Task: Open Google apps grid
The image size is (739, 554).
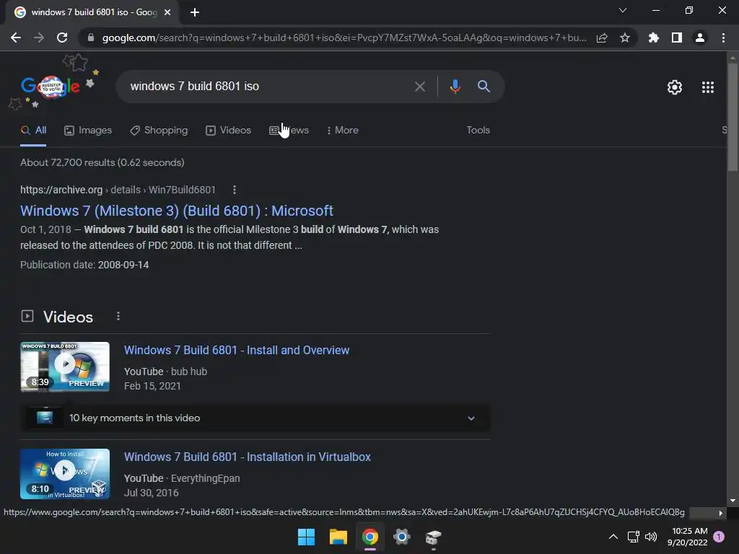Action: pyautogui.click(x=707, y=87)
